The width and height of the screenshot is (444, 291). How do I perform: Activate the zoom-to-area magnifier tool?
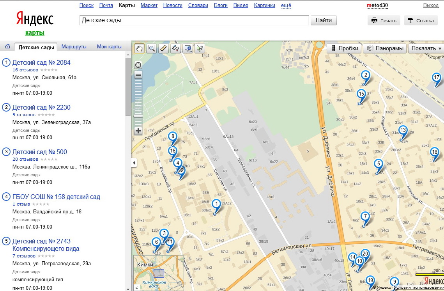[151, 48]
